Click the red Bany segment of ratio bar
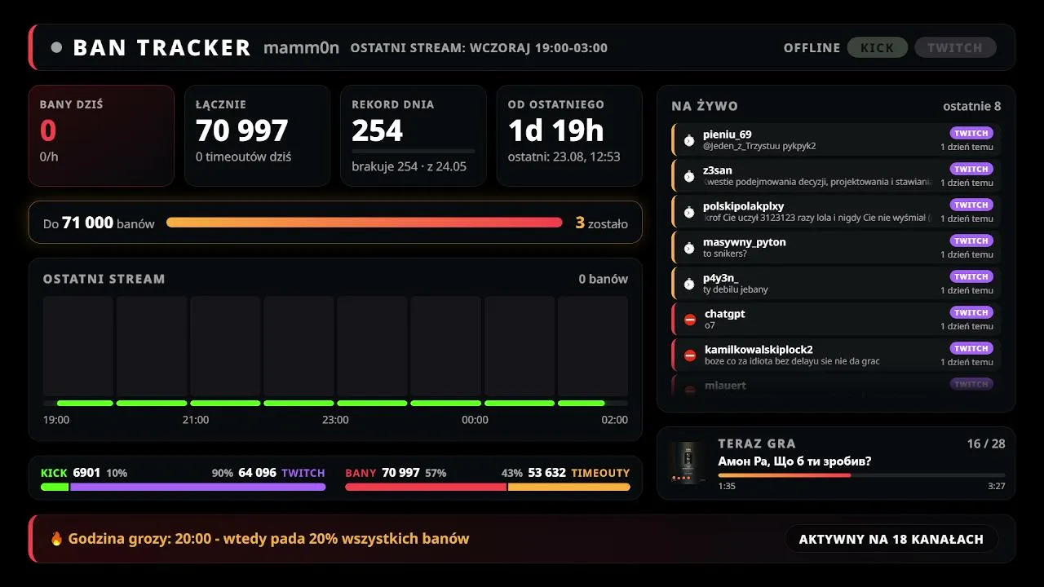 (426, 488)
